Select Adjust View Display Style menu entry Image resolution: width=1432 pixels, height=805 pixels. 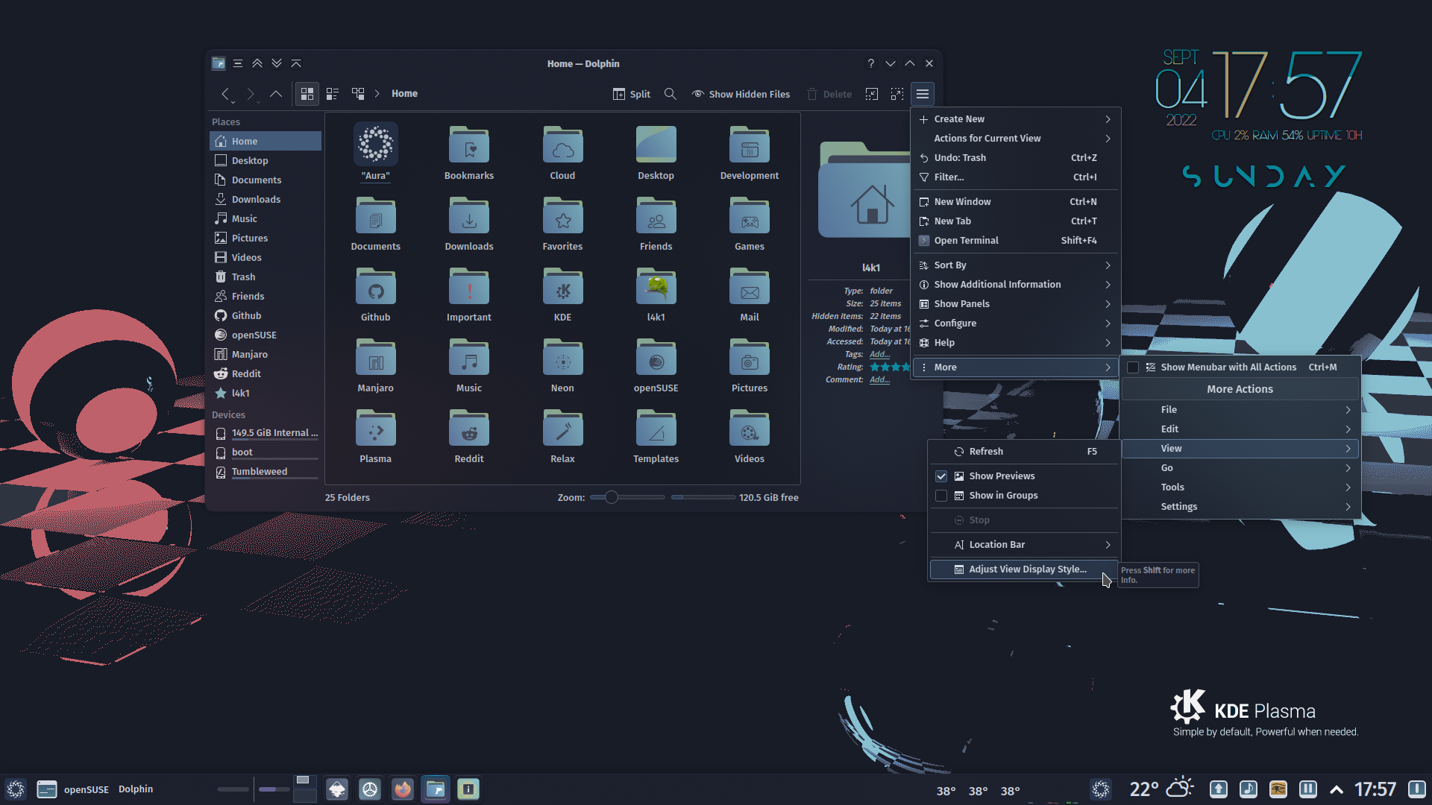(x=1024, y=569)
